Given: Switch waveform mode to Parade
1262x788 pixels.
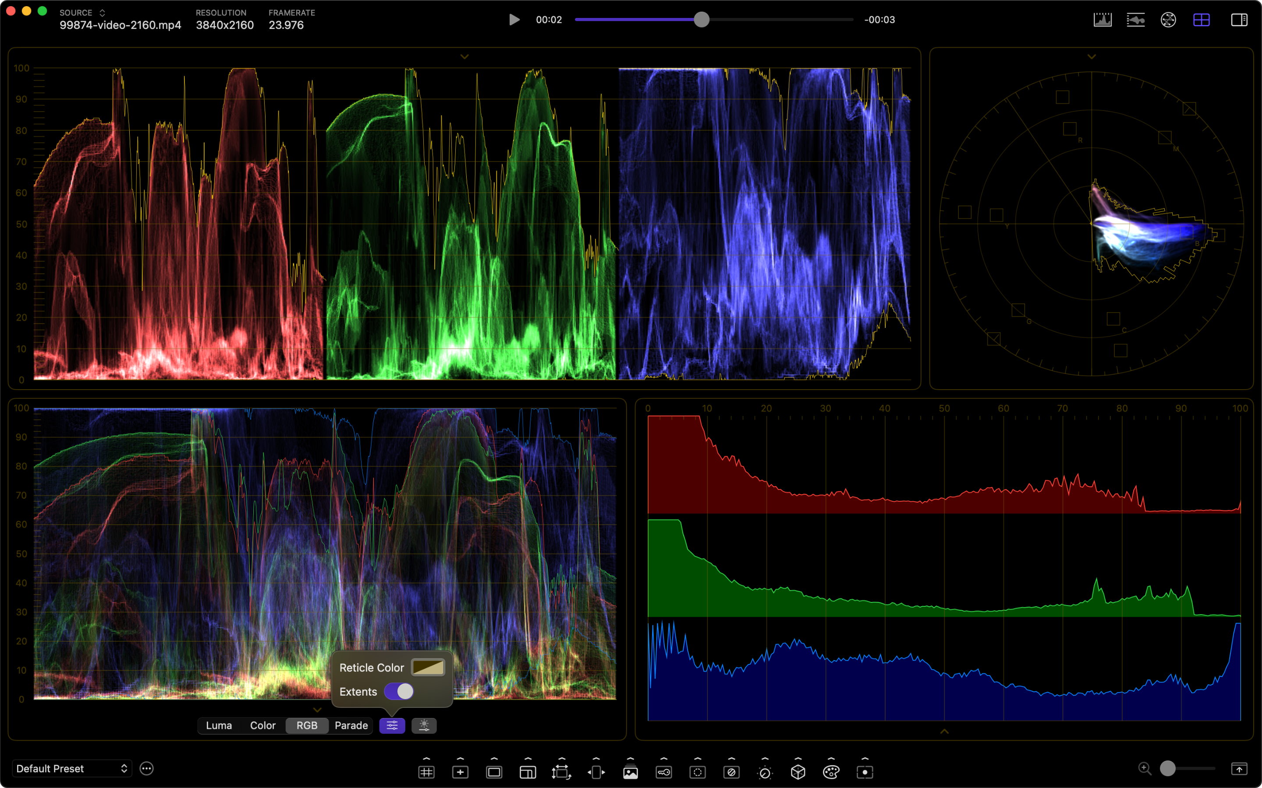Looking at the screenshot, I should (351, 725).
